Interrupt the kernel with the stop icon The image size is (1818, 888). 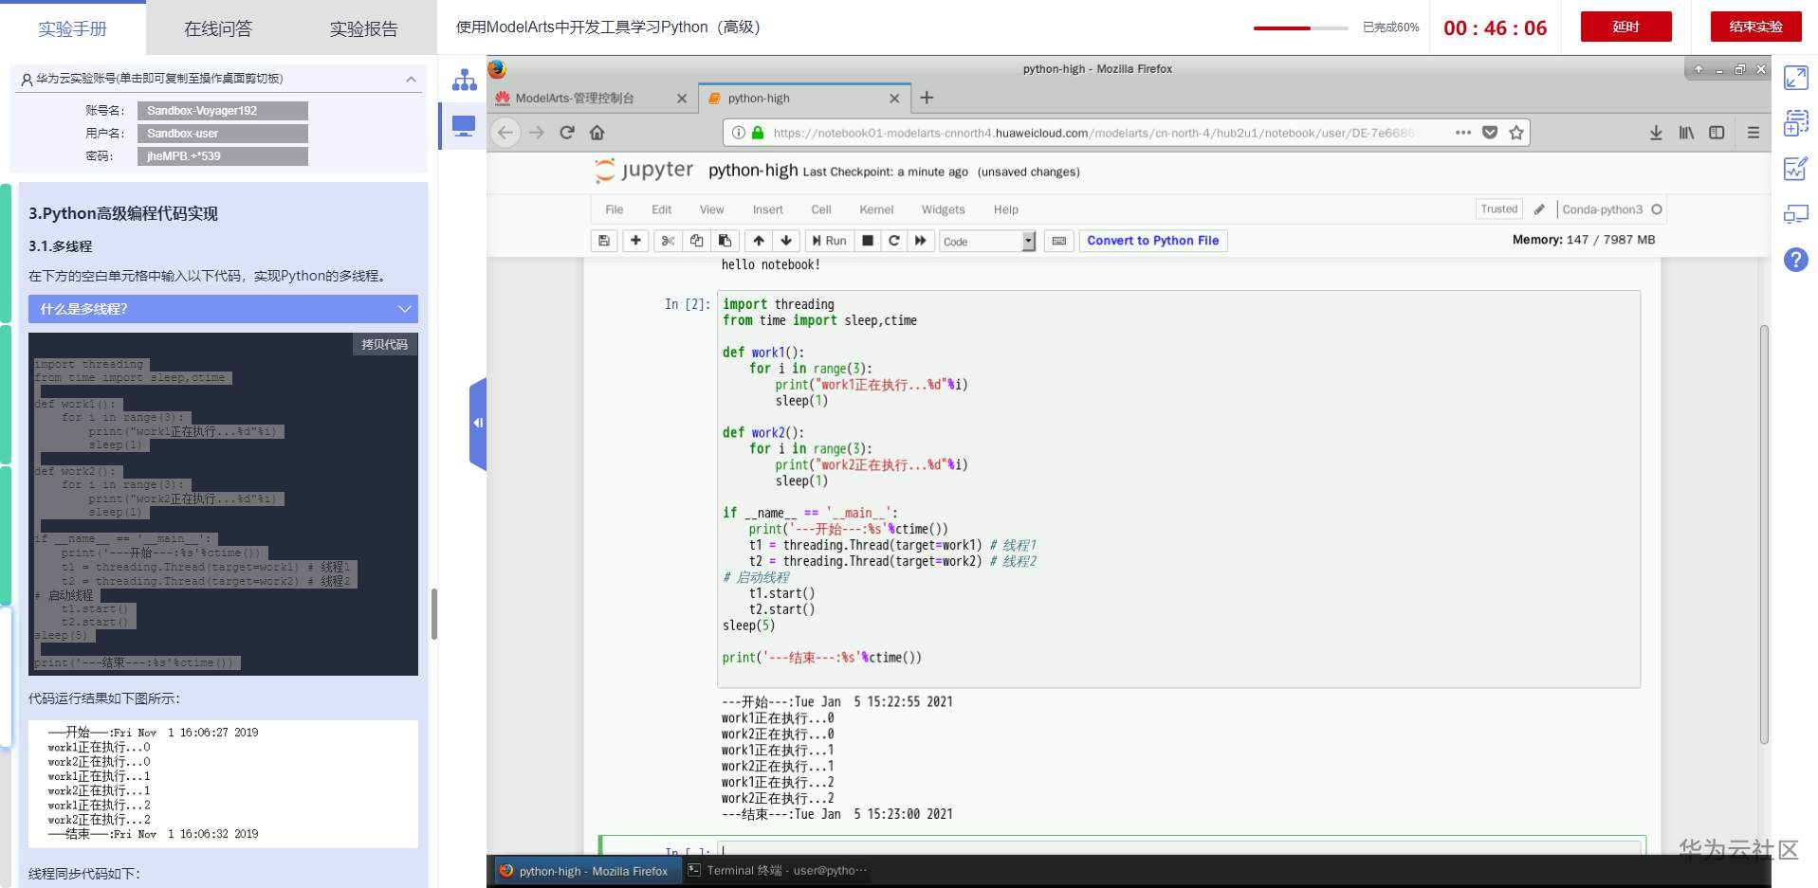[867, 241]
